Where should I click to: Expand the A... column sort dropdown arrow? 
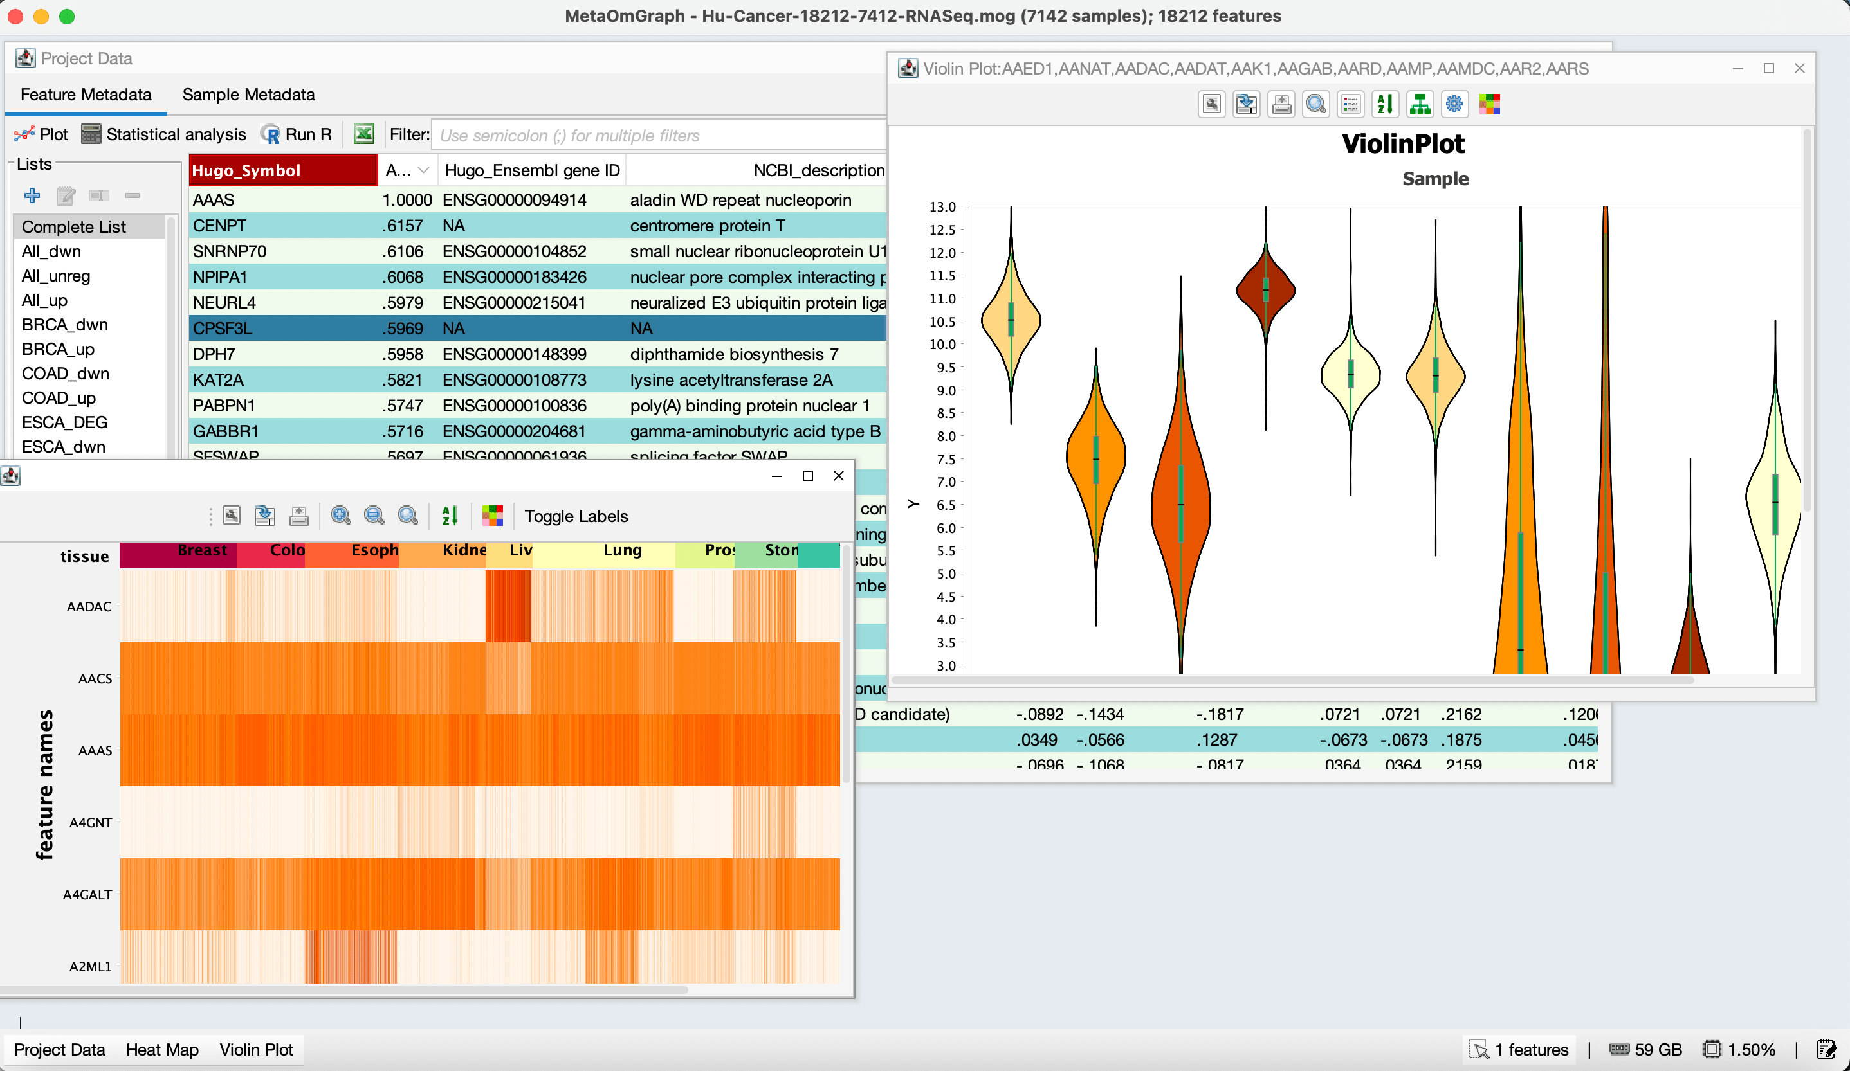[424, 170]
